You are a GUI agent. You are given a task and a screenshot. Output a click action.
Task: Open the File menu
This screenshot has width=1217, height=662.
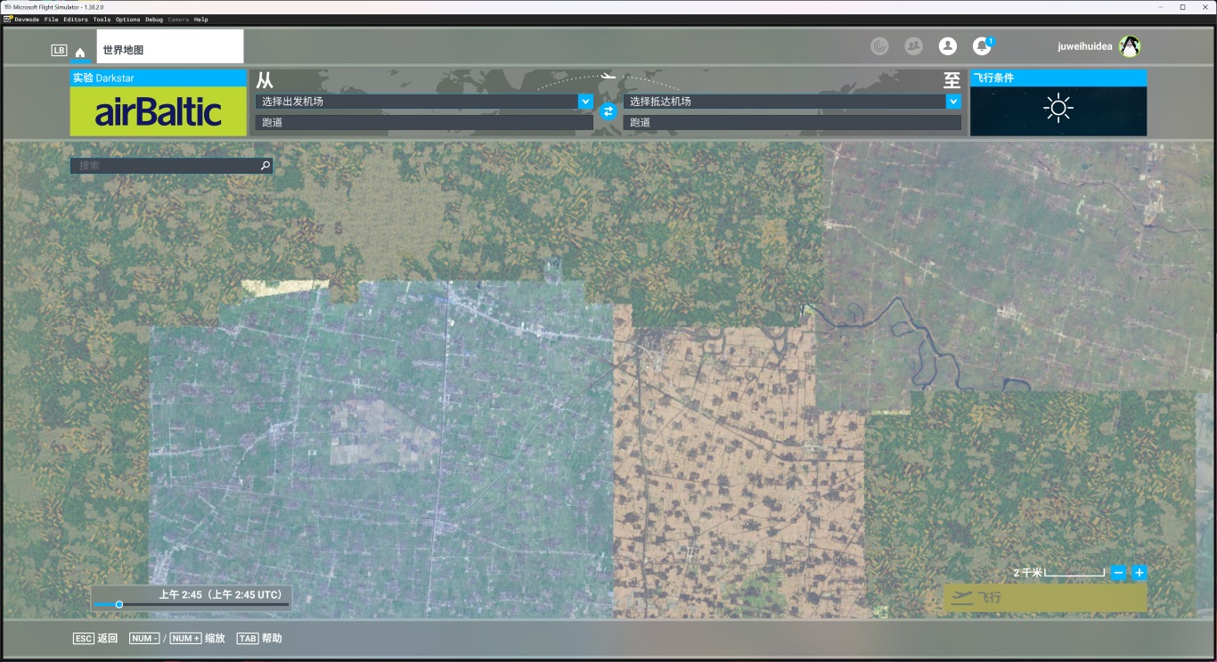pos(51,19)
